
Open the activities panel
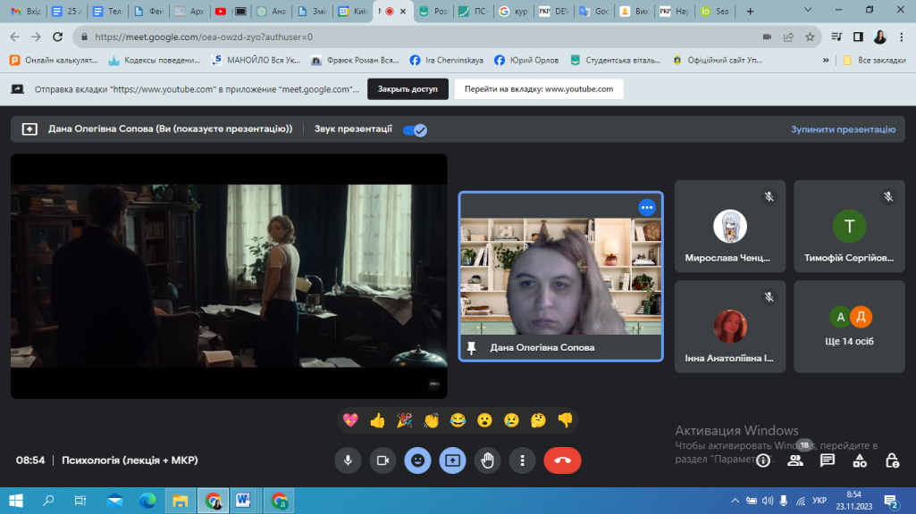pyautogui.click(x=860, y=460)
